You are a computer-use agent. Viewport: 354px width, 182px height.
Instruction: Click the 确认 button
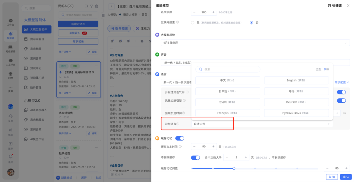[345, 177]
